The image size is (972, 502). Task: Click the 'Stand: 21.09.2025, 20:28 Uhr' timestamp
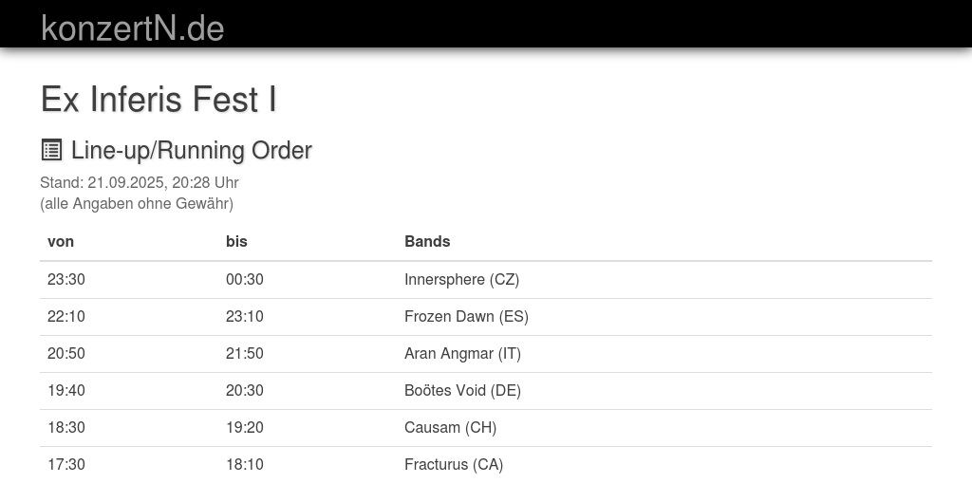tap(139, 182)
